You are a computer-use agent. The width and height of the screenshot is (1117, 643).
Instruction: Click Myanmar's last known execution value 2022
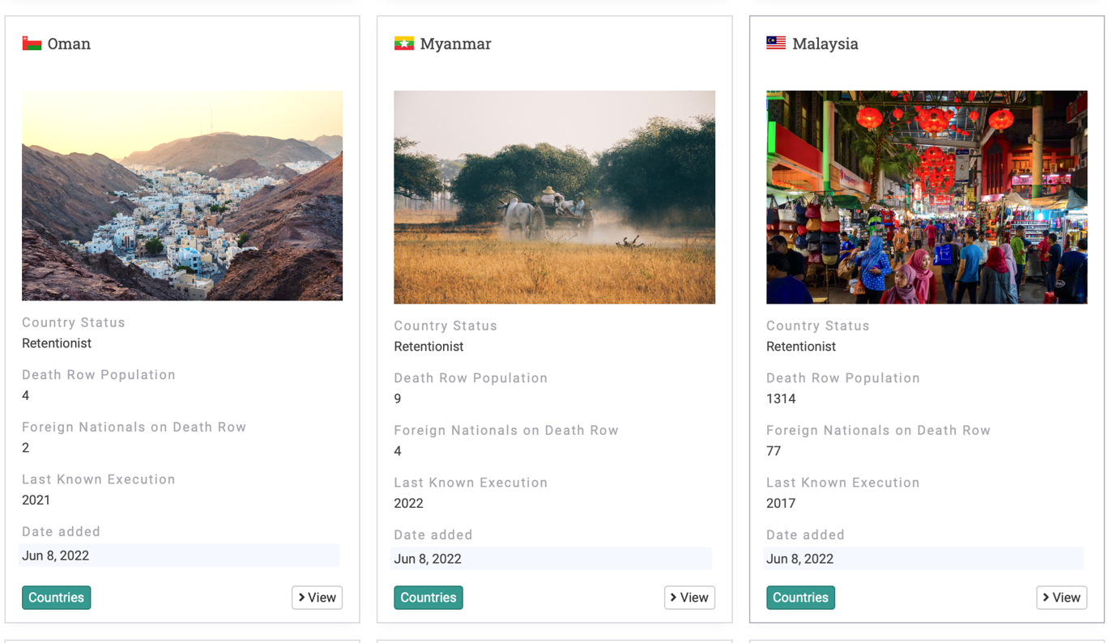(x=408, y=503)
